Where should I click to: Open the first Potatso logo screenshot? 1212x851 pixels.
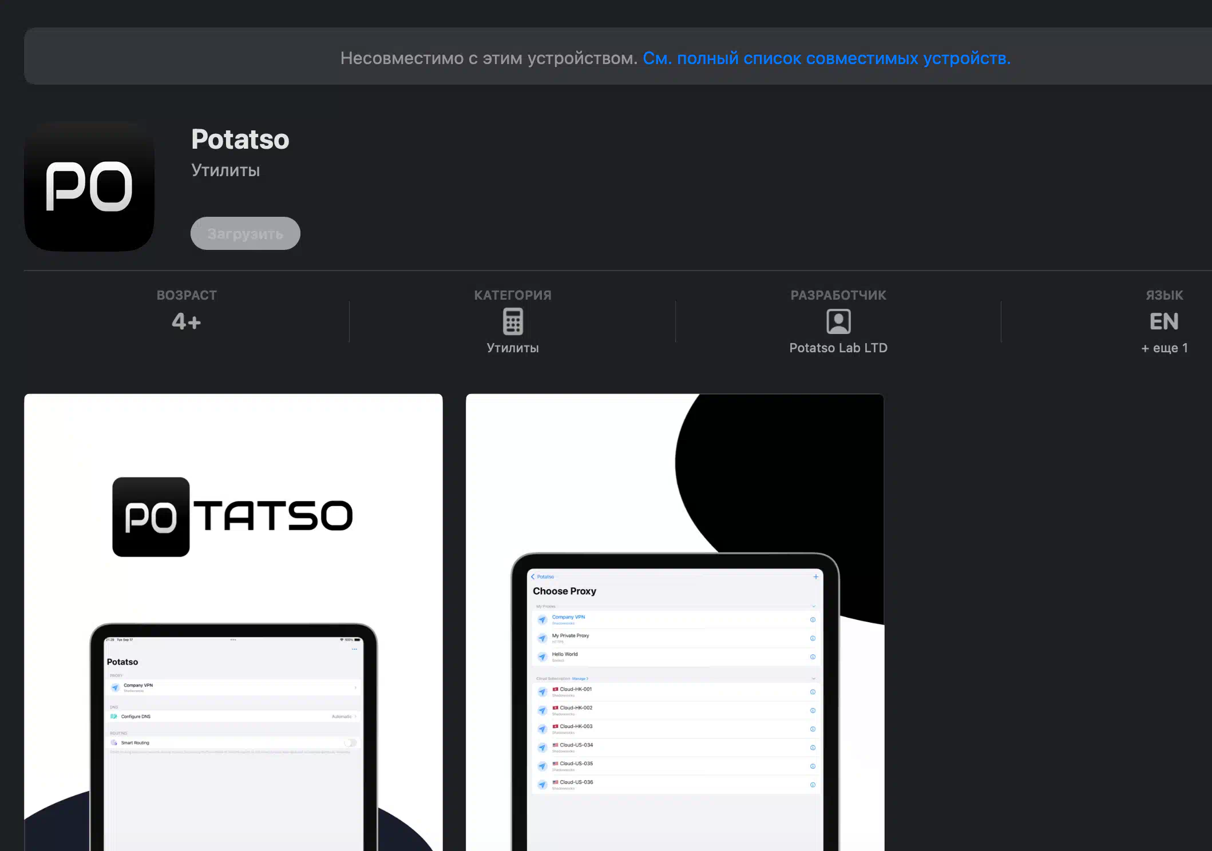[x=233, y=622]
